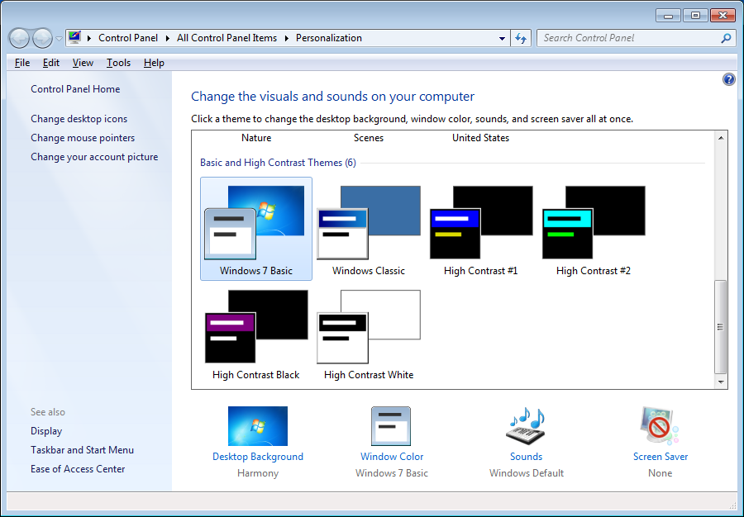This screenshot has width=744, height=517.
Task: Click the Control Panel icon in address bar
Action: tap(74, 37)
